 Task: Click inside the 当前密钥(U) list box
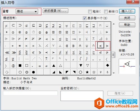(x=82, y=96)
